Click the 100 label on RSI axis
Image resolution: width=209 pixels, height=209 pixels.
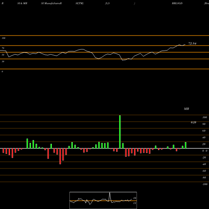coord(3,38)
